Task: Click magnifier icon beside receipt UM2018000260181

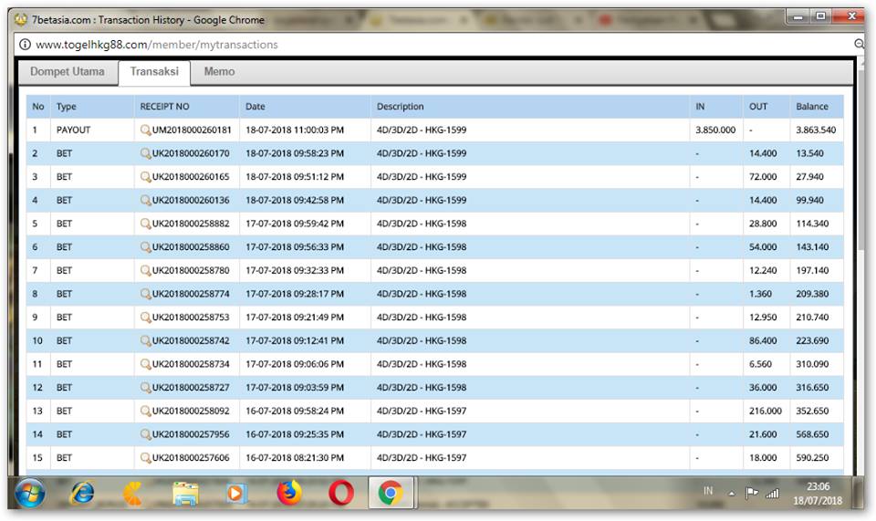Action: click(145, 130)
